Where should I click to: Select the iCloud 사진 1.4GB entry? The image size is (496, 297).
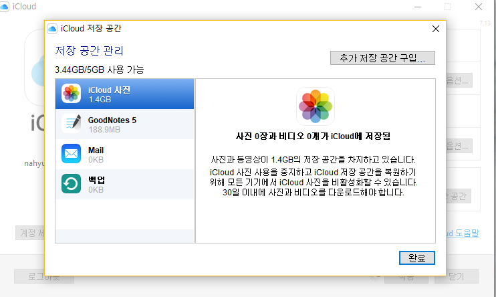[x=124, y=94]
